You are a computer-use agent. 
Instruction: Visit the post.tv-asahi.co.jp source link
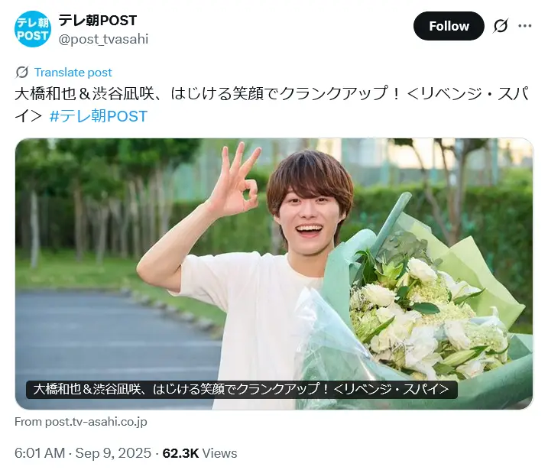[81, 422]
